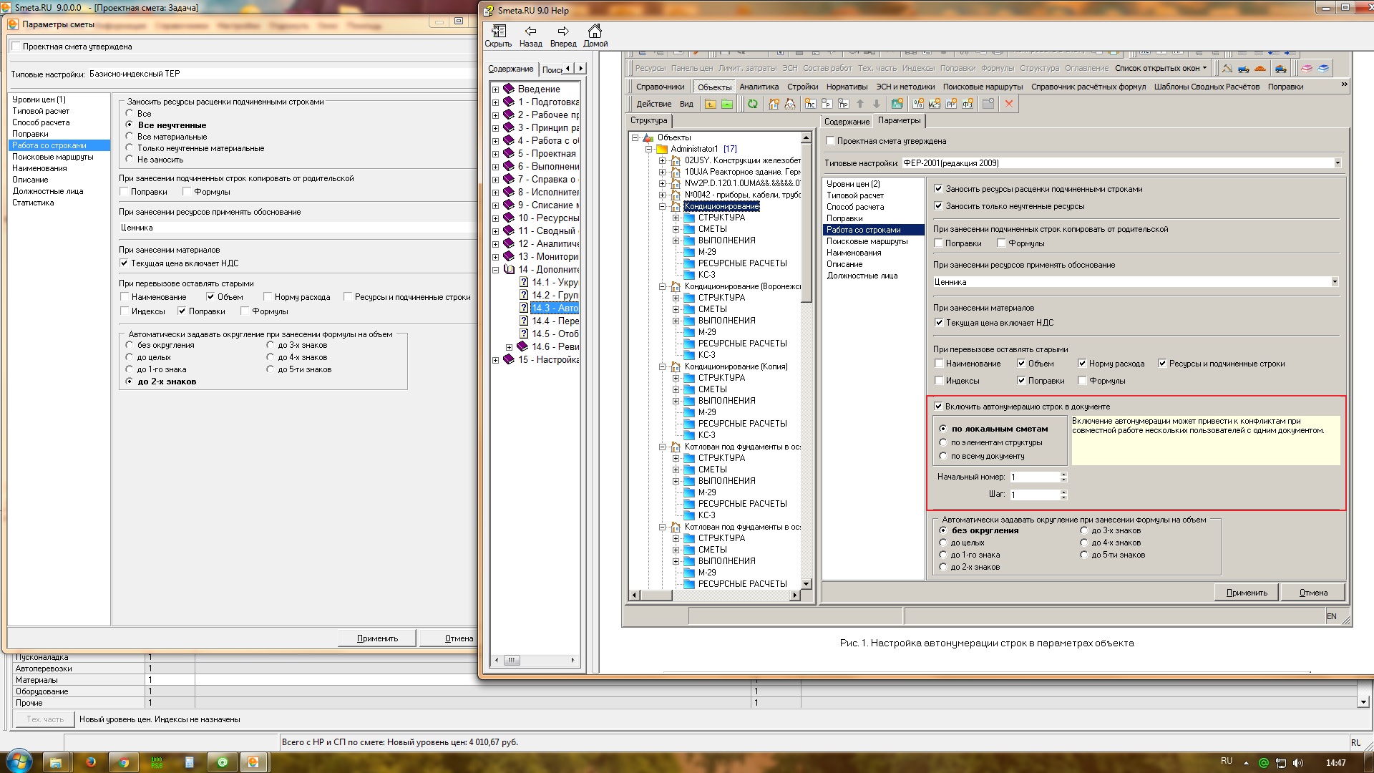Select rounding до 3-х знаков in left dialog
The height and width of the screenshot is (773, 1374).
coord(271,345)
